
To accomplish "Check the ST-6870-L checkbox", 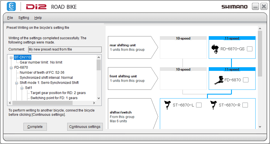I will pos(199,105).
